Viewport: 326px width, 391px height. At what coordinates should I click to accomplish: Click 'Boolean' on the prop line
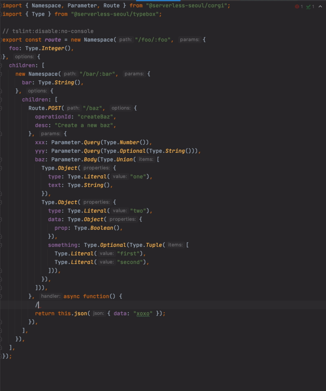[x=101, y=228]
